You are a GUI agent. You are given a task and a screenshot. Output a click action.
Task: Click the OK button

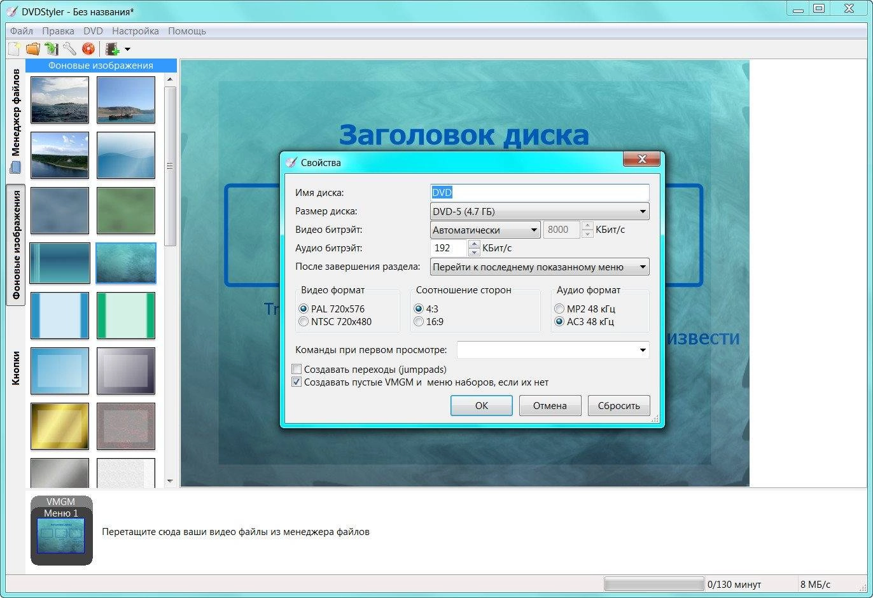[482, 405]
